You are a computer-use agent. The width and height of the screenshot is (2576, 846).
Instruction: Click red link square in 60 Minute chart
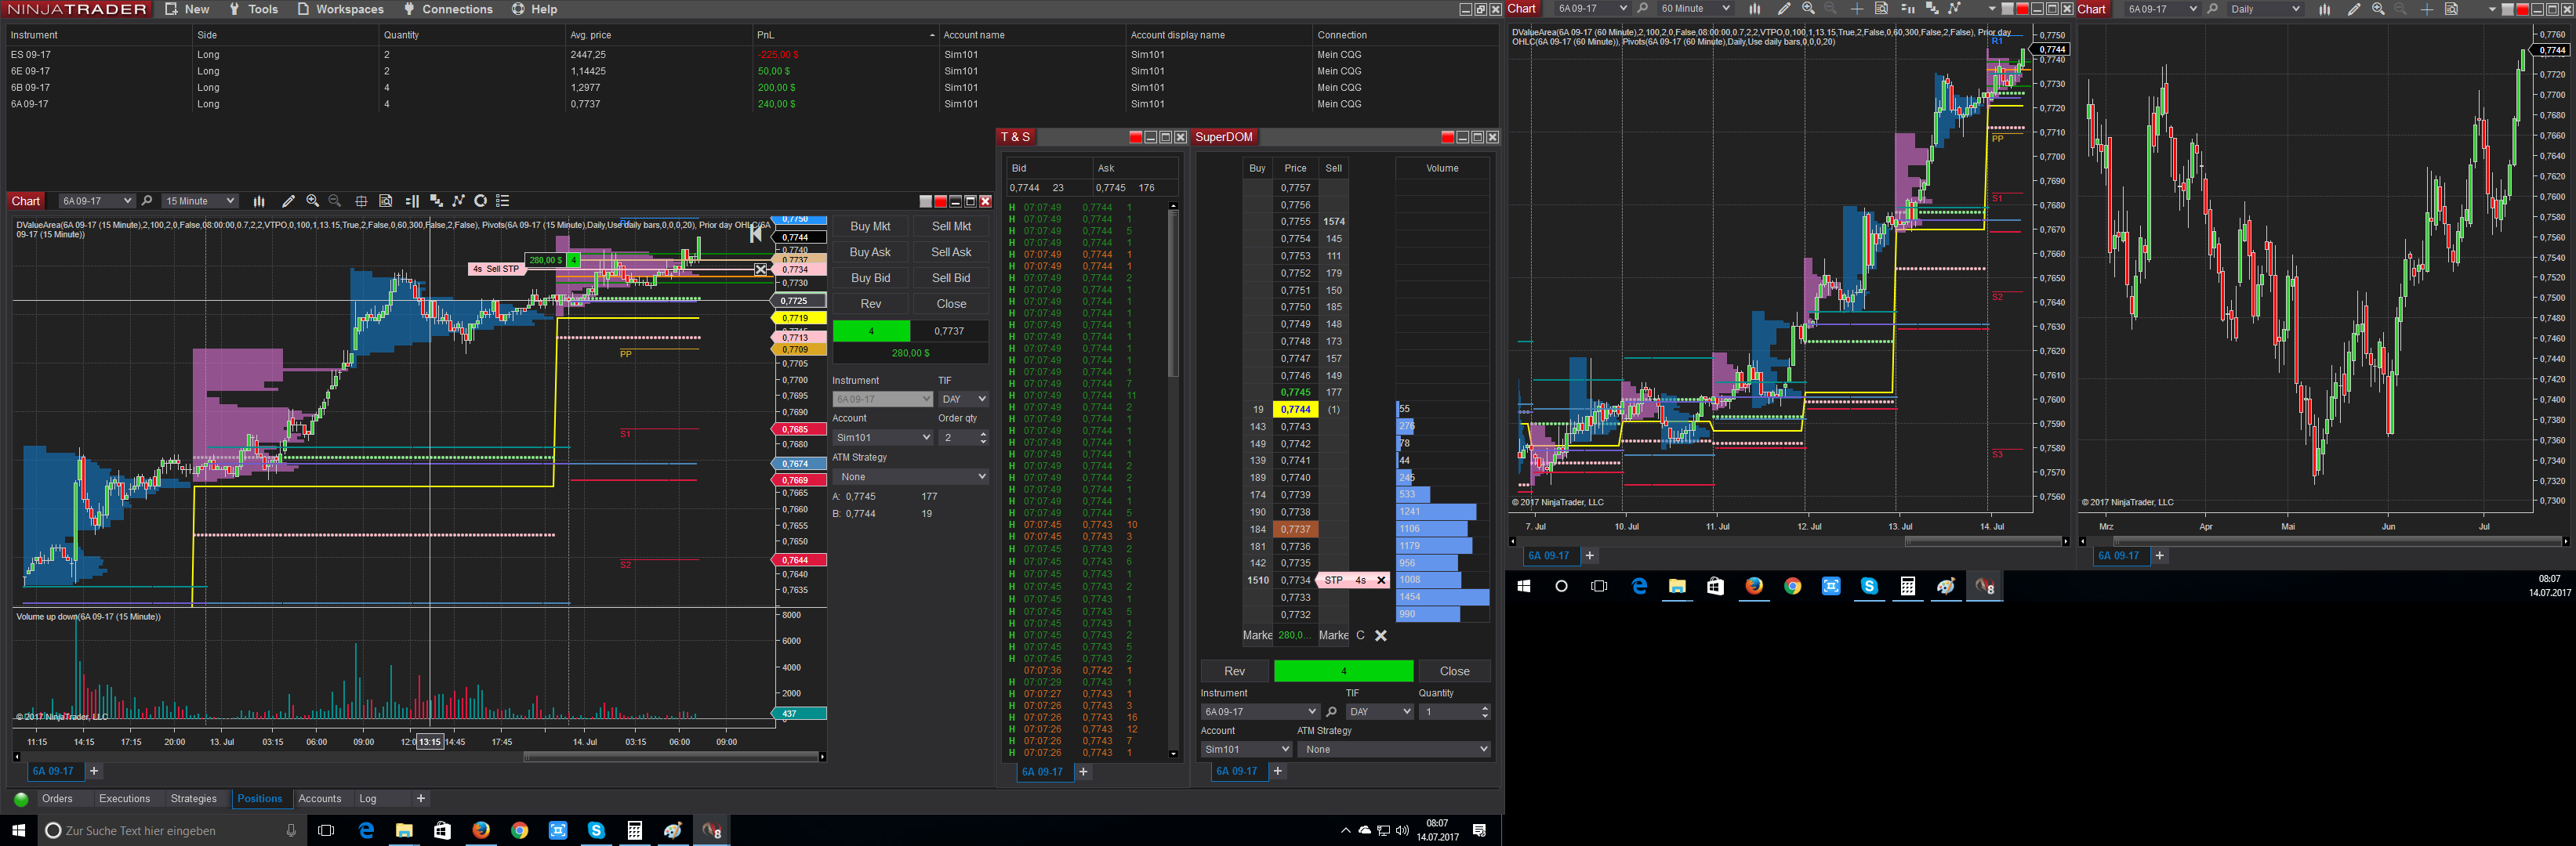point(2022,9)
